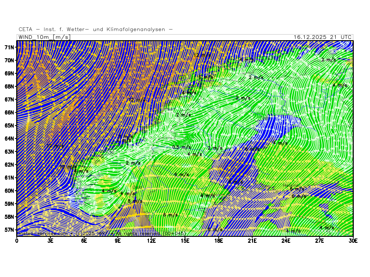The height and width of the screenshot is (277, 370).
Task: Click the 60N latitude axis label
Action: [x=9, y=191]
